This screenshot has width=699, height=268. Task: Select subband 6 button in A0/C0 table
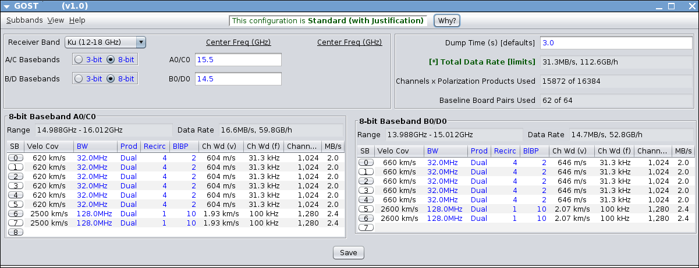[15, 213]
